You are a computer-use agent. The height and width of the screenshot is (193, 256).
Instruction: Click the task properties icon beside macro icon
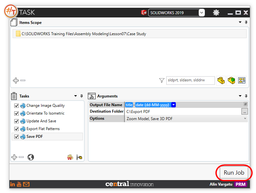coord(79,157)
